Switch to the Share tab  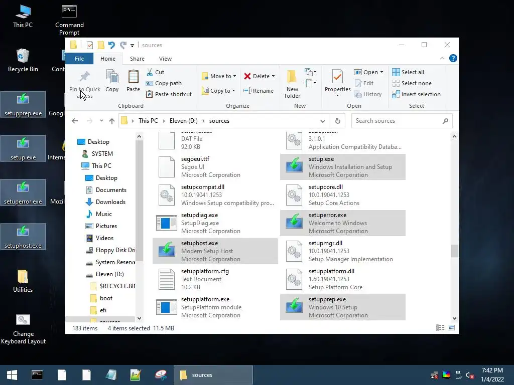[137, 59]
